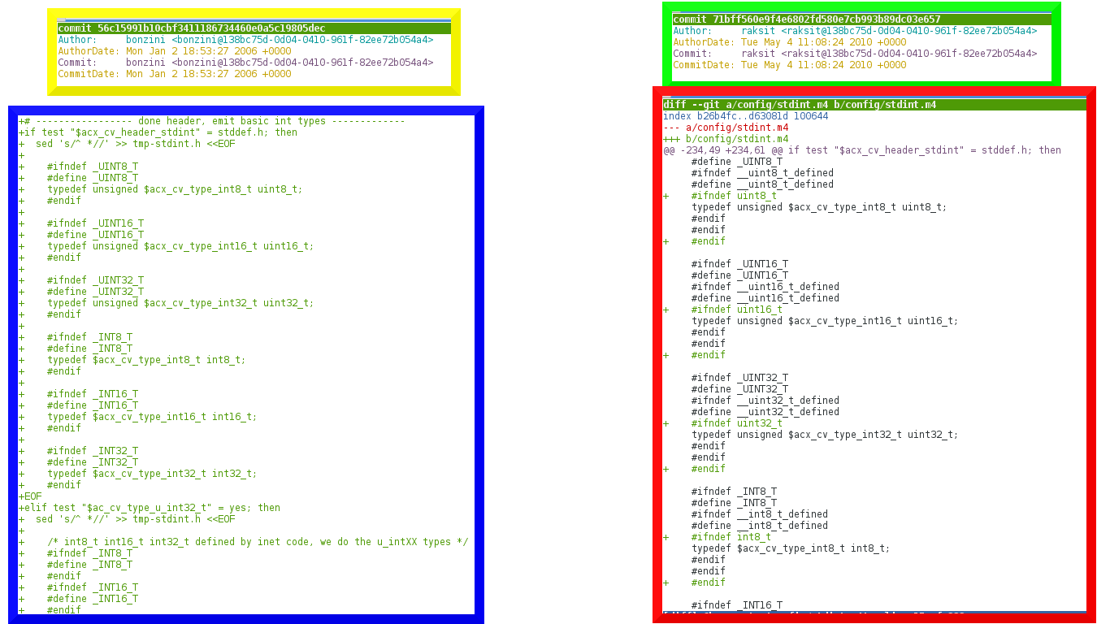
Task: Click the +++ b/config/stdint.m4 line
Action: [x=726, y=139]
